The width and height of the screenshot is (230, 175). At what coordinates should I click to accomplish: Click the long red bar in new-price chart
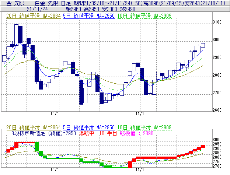pos(156,158)
